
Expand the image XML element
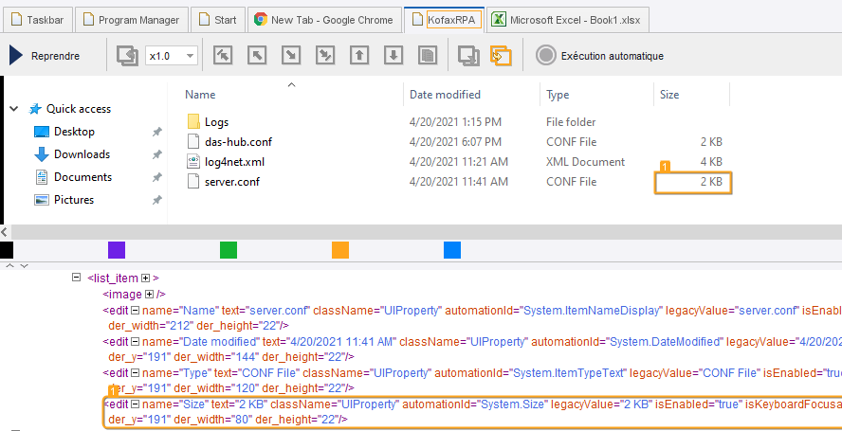149,295
